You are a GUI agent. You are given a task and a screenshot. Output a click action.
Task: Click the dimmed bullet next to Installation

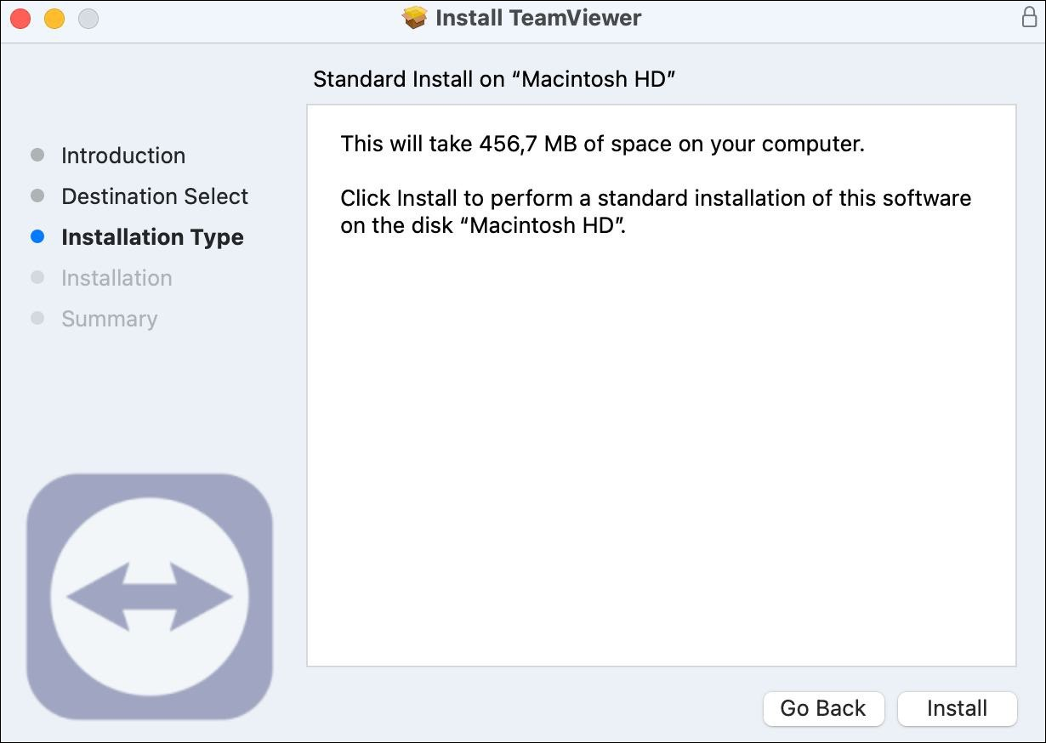click(x=37, y=277)
